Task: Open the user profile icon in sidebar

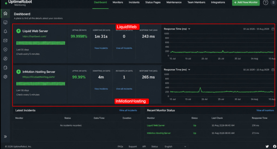Action: [x=5, y=59]
